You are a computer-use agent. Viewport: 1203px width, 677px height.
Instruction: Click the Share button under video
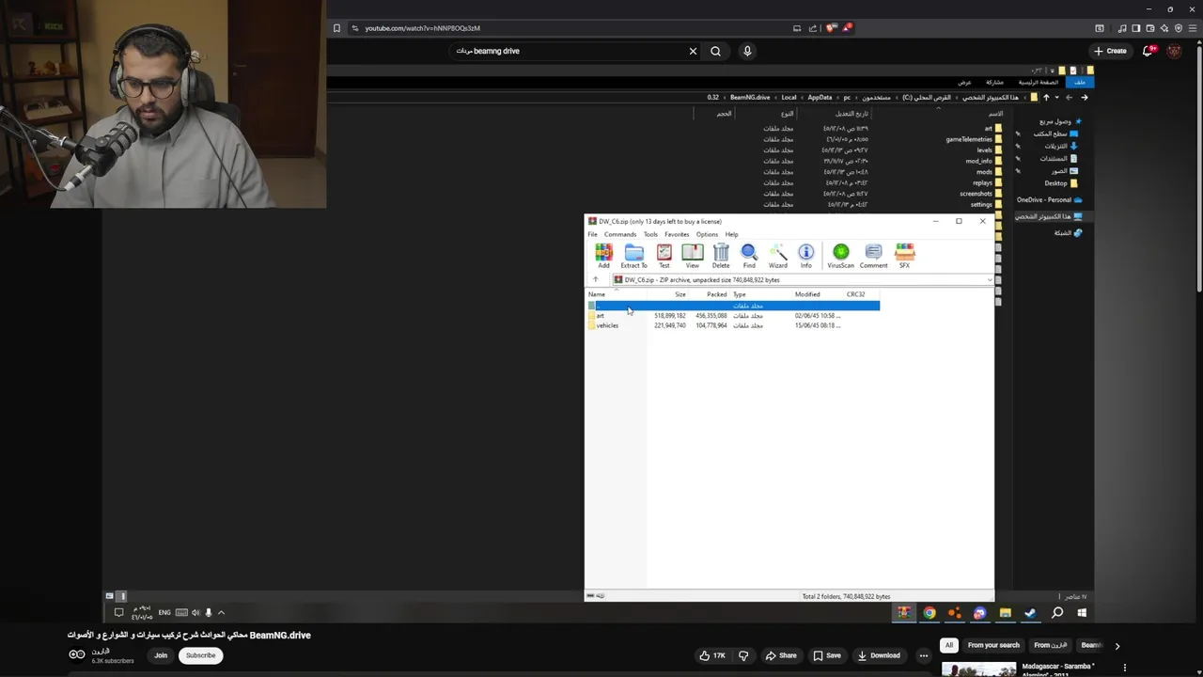click(x=780, y=655)
